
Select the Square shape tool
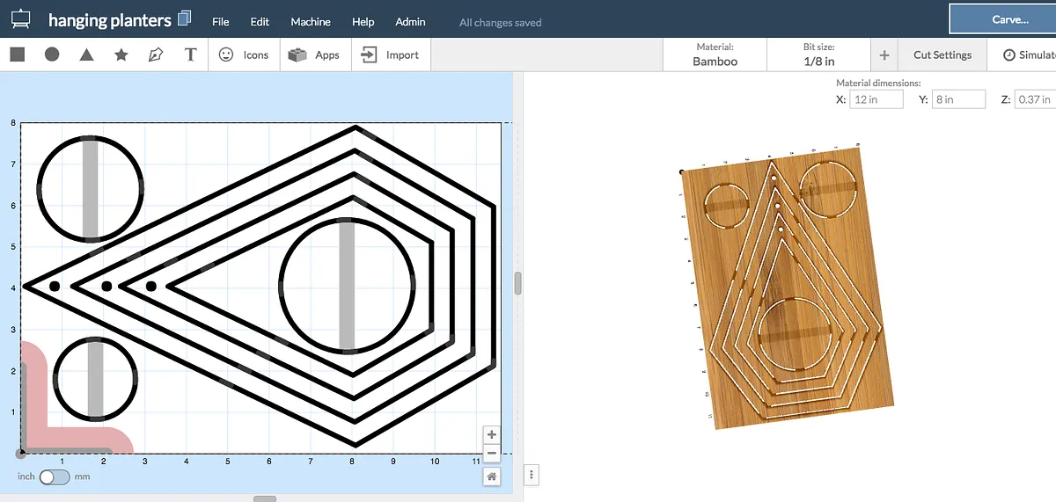pos(17,55)
